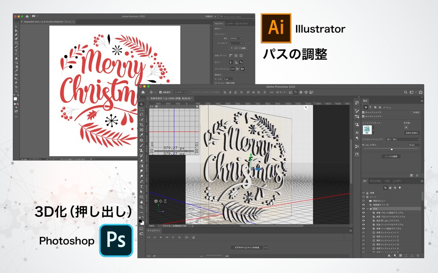Open the Shape Preset picker arrow
This screenshot has width=438, height=273.
tap(373, 130)
